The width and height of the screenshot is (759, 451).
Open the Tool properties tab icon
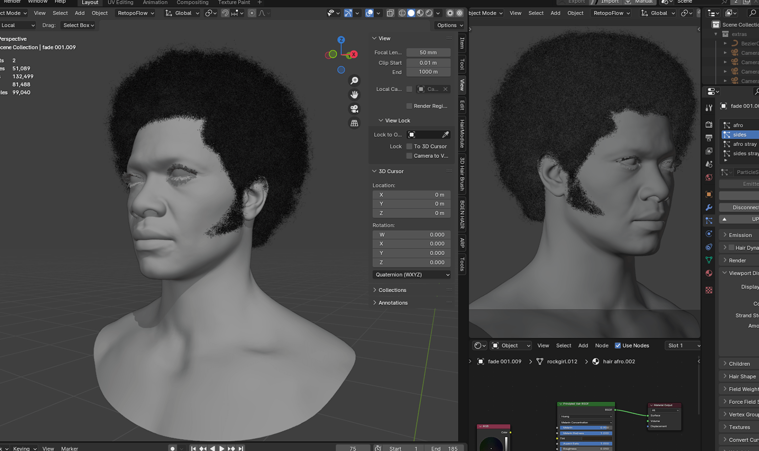click(709, 107)
